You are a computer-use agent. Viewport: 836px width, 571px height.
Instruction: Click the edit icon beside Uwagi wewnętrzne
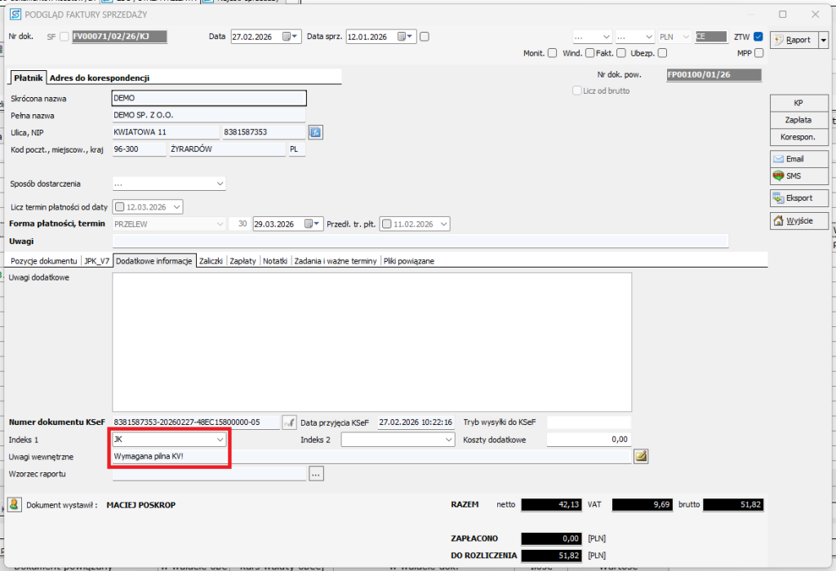click(x=641, y=457)
